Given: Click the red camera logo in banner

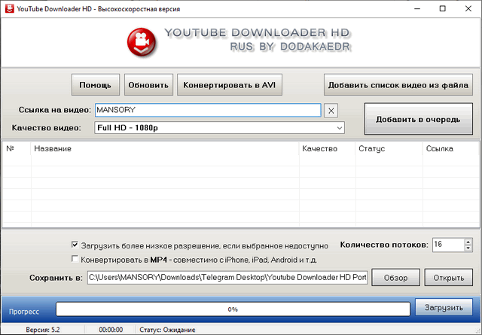Looking at the screenshot, I should tap(141, 42).
